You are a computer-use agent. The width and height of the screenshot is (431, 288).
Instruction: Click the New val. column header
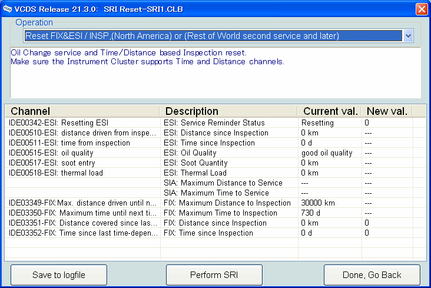pyautogui.click(x=387, y=111)
